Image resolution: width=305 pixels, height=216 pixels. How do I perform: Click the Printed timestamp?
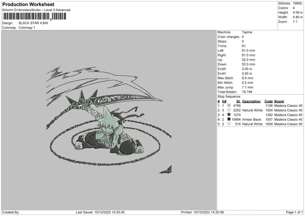point(202,212)
